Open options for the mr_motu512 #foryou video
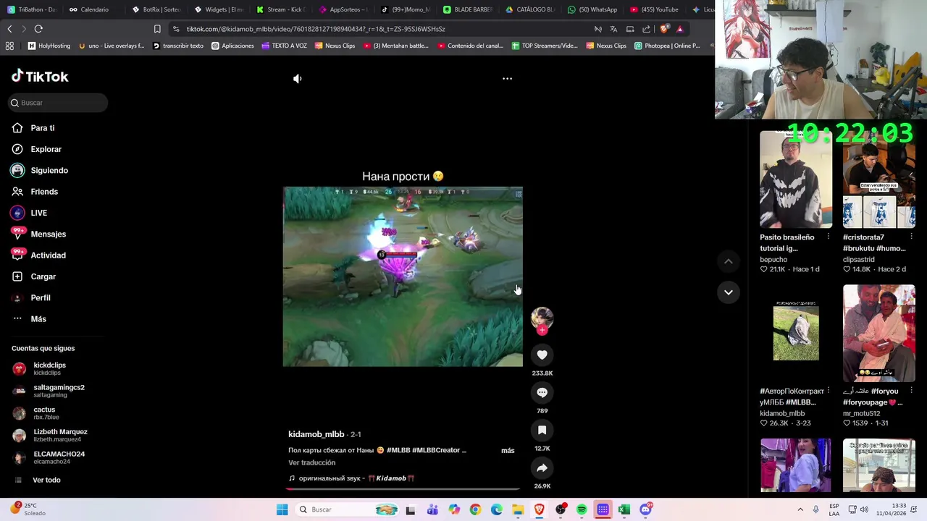927x521 pixels. tap(911, 391)
